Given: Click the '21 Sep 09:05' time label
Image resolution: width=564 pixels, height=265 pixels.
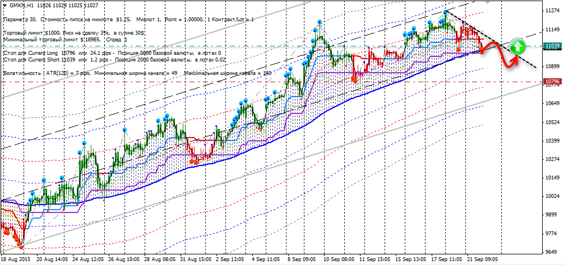Looking at the screenshot, I should click(x=483, y=259).
